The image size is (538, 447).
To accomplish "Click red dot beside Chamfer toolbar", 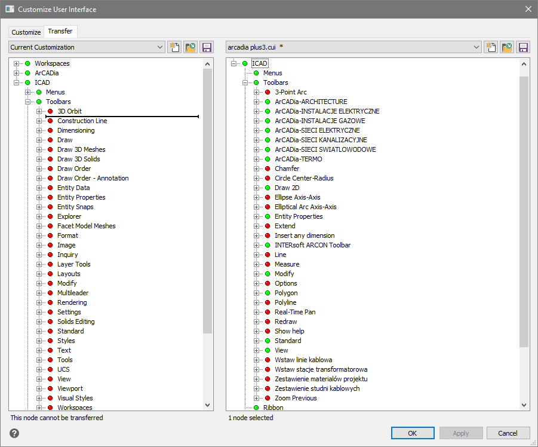I will point(268,169).
